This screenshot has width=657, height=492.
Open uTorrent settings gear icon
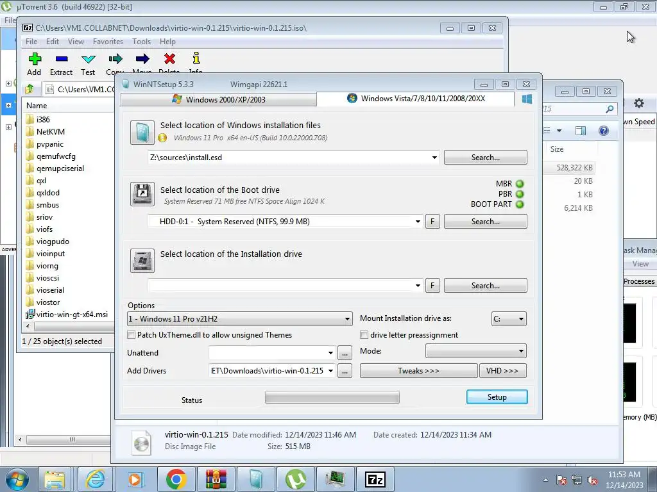click(x=638, y=103)
